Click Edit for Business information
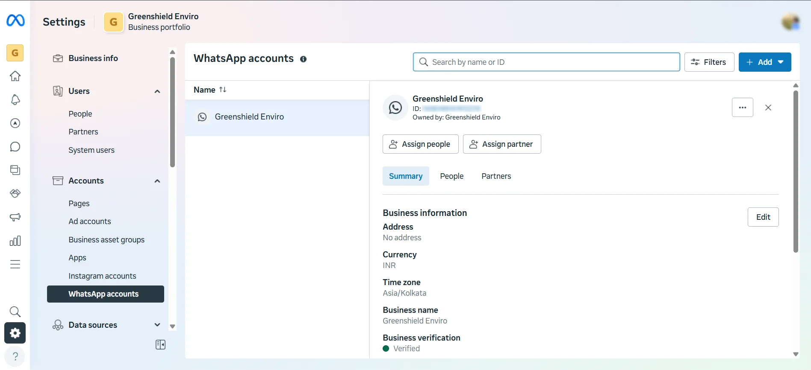 point(763,217)
